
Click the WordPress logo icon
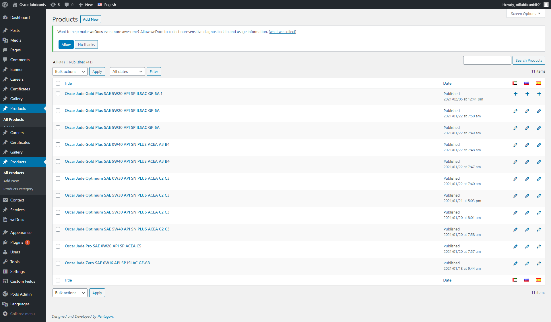coord(5,5)
